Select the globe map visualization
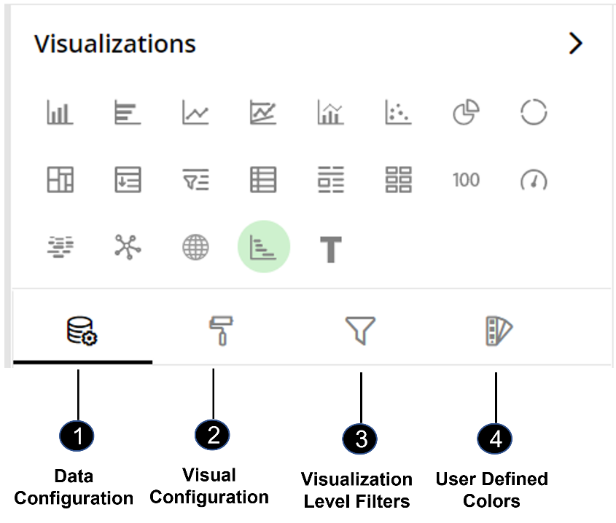The width and height of the screenshot is (616, 523). (x=195, y=247)
